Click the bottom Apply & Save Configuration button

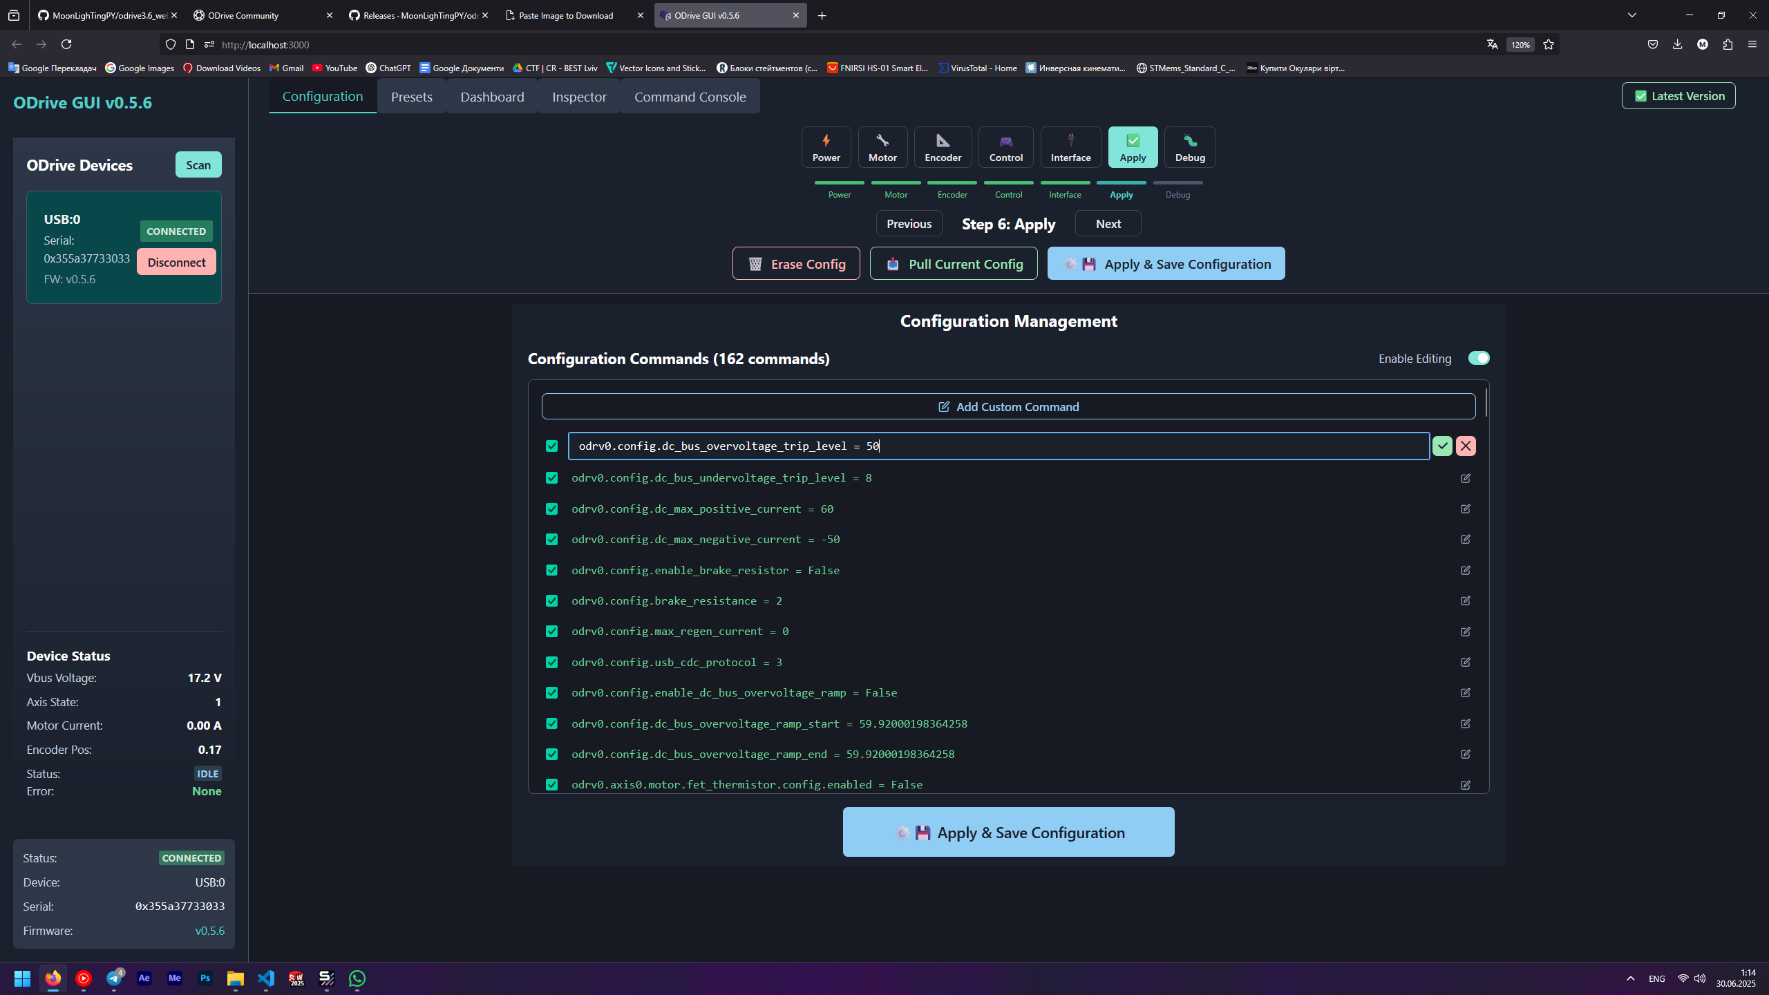1008,832
